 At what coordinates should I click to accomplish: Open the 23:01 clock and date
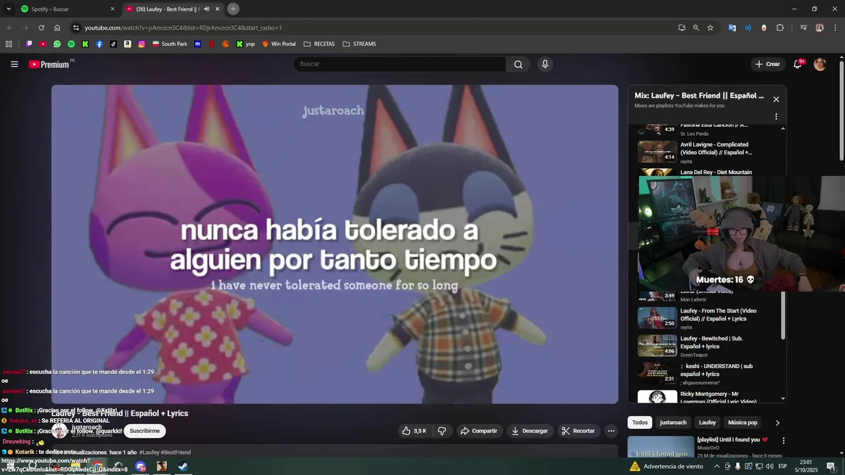click(805, 466)
